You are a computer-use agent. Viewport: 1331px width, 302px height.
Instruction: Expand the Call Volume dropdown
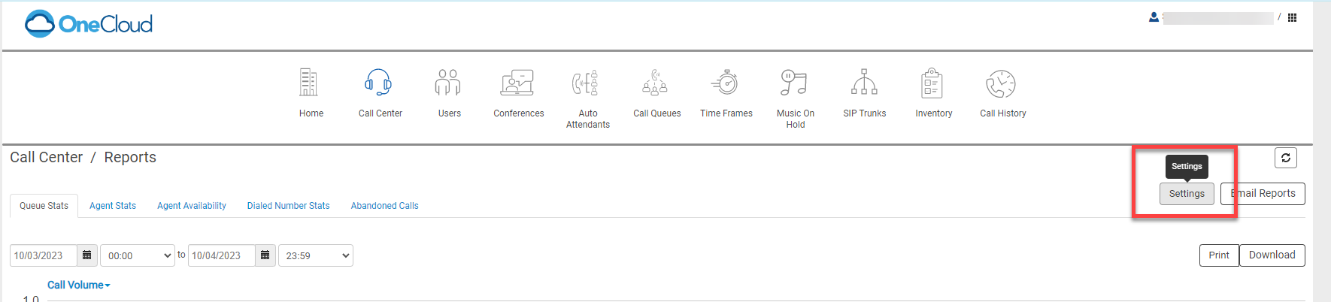[x=79, y=285]
